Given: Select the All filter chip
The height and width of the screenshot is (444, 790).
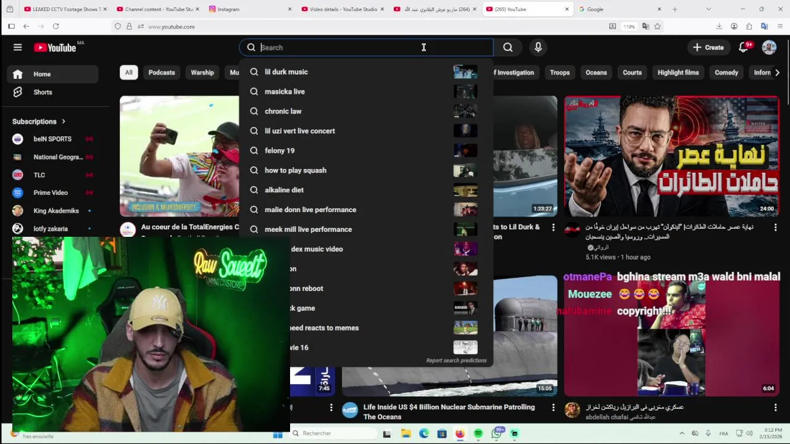Looking at the screenshot, I should 128,72.
